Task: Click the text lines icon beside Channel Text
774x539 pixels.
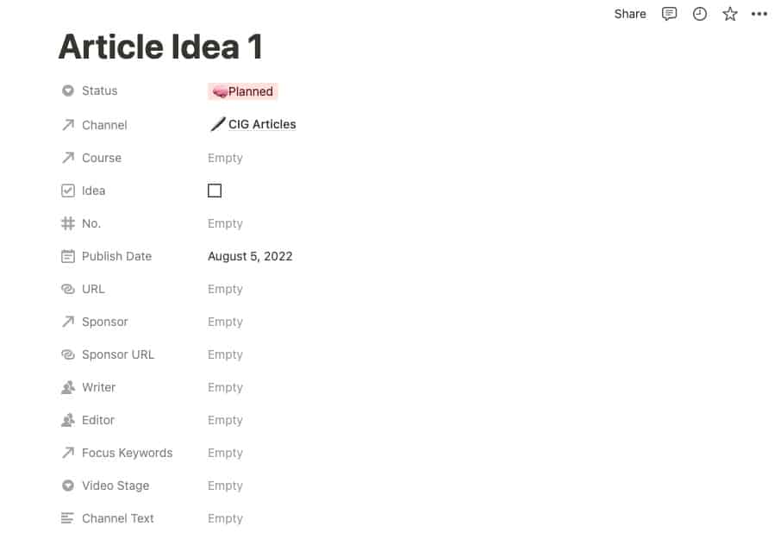Action: pos(68,517)
